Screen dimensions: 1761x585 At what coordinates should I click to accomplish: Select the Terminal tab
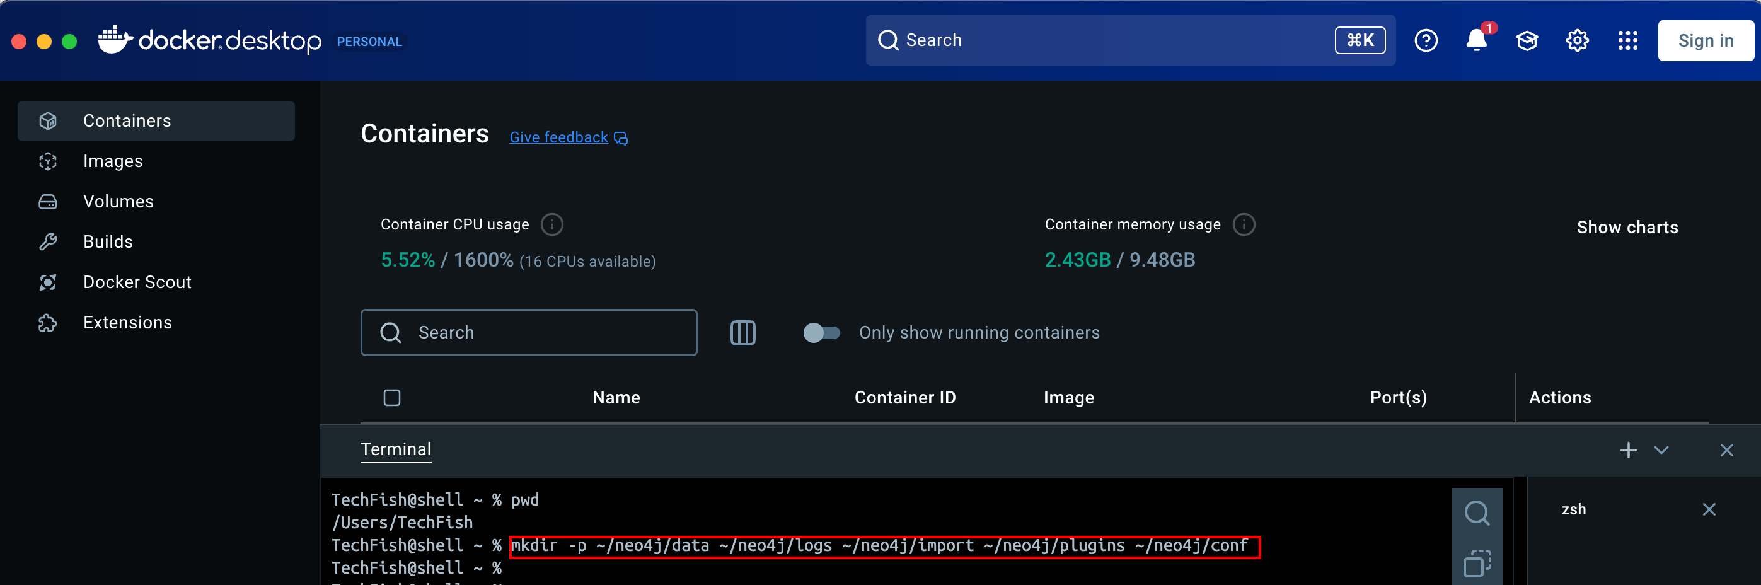click(396, 449)
